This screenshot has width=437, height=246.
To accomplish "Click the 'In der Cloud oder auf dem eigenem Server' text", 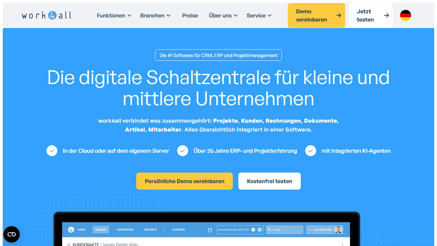I will tap(116, 151).
